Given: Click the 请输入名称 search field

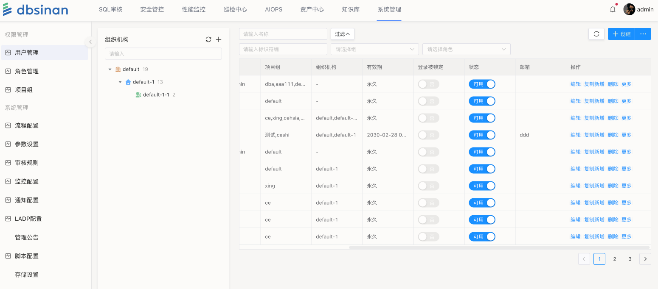Looking at the screenshot, I should click(283, 34).
